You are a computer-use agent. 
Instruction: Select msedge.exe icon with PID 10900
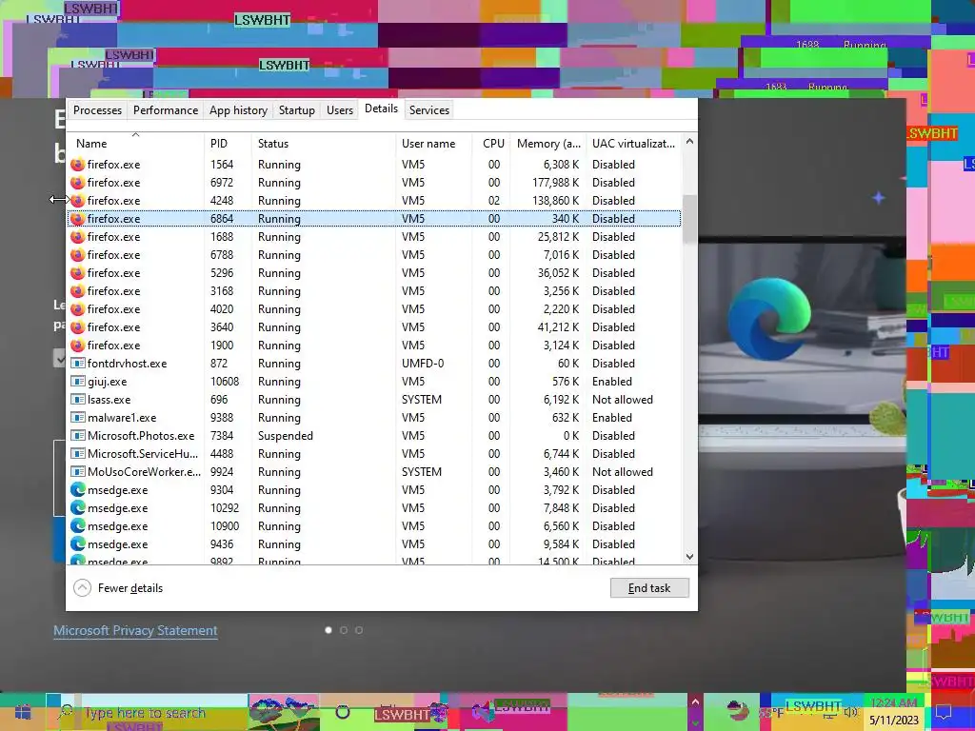click(x=78, y=525)
